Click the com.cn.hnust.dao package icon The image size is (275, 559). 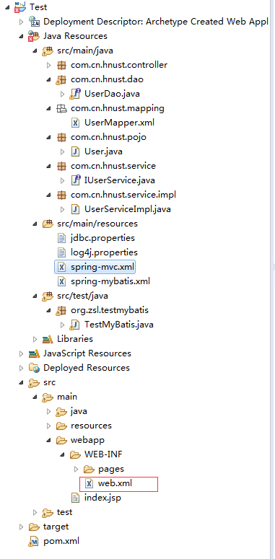[61, 79]
